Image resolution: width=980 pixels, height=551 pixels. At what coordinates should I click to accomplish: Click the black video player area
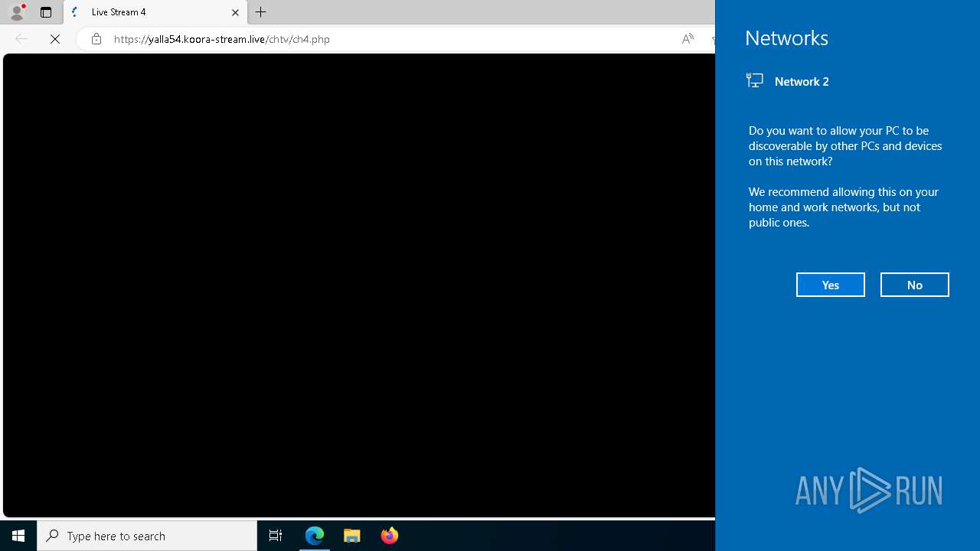pyautogui.click(x=359, y=285)
